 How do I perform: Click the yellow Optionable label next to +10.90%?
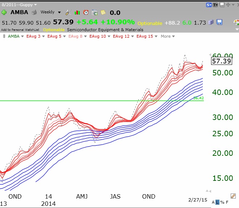150,23
